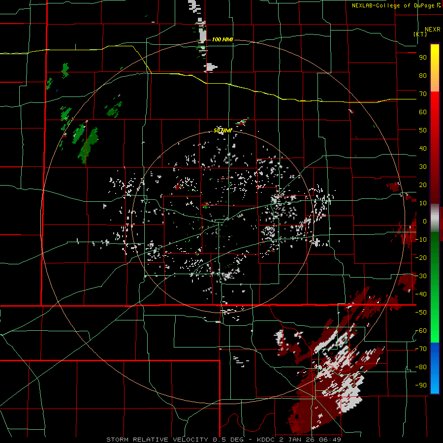443x443 pixels.
Task: Click the STORM RELATIVE VELOCITY caption text
Action: point(157,440)
